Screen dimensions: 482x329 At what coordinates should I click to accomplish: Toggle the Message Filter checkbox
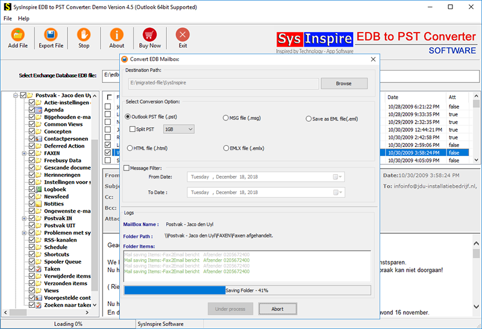pos(127,168)
